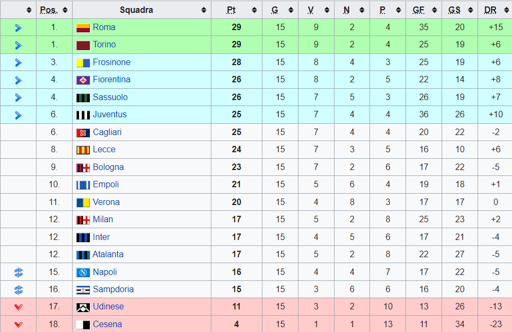This screenshot has width=512, height=332.
Task: Click the Sampdoria flag icon
Action: pyautogui.click(x=83, y=290)
